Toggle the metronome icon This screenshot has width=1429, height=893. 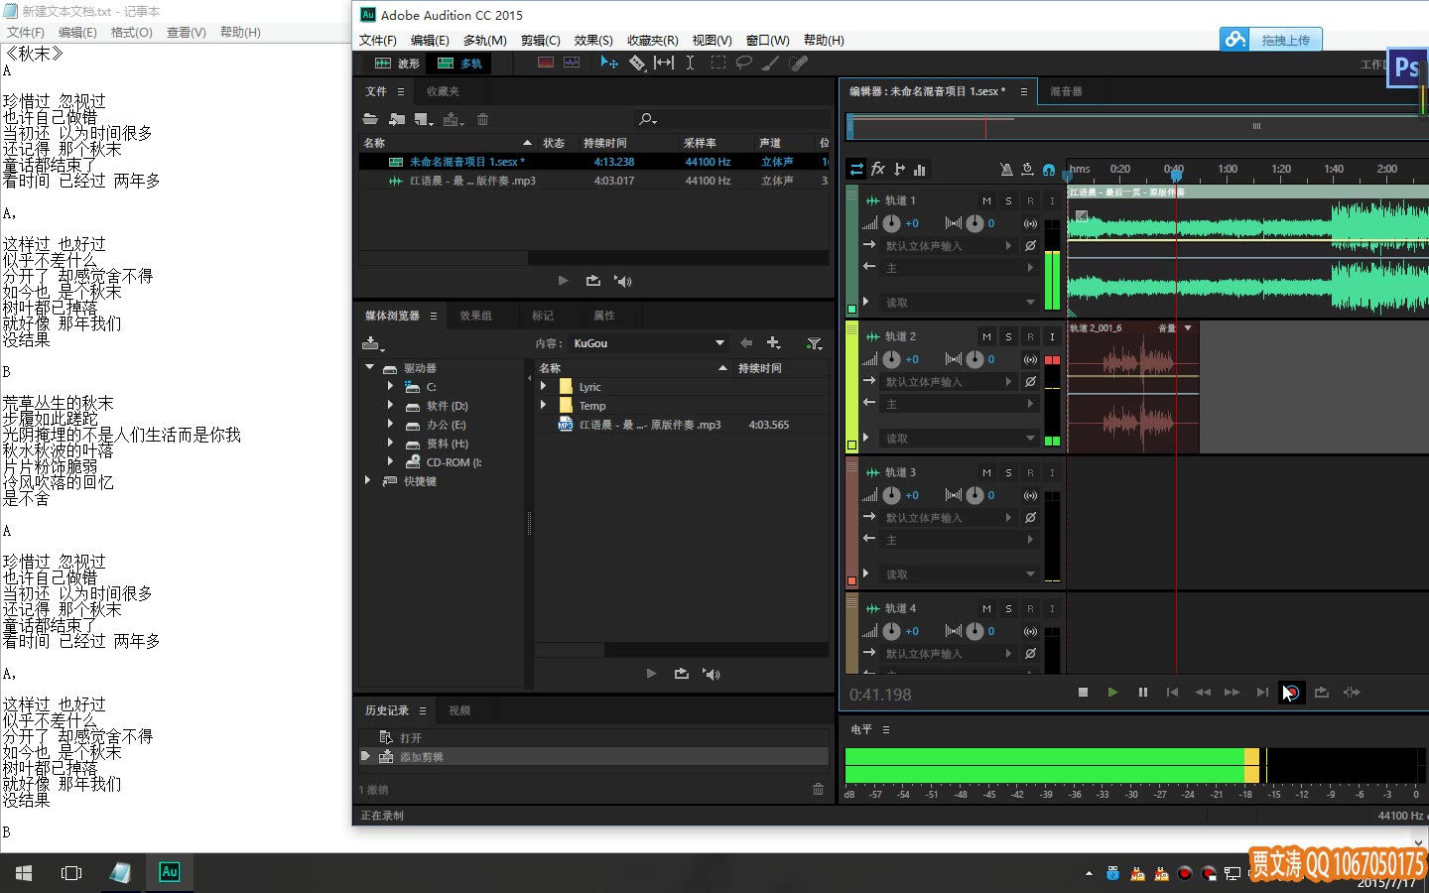tap(1006, 170)
